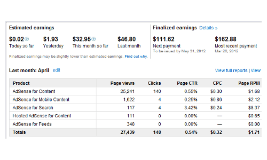The height and width of the screenshot is (160, 267).
Task: Click the $8.37 Page RPM value
Action: click(x=254, y=108)
